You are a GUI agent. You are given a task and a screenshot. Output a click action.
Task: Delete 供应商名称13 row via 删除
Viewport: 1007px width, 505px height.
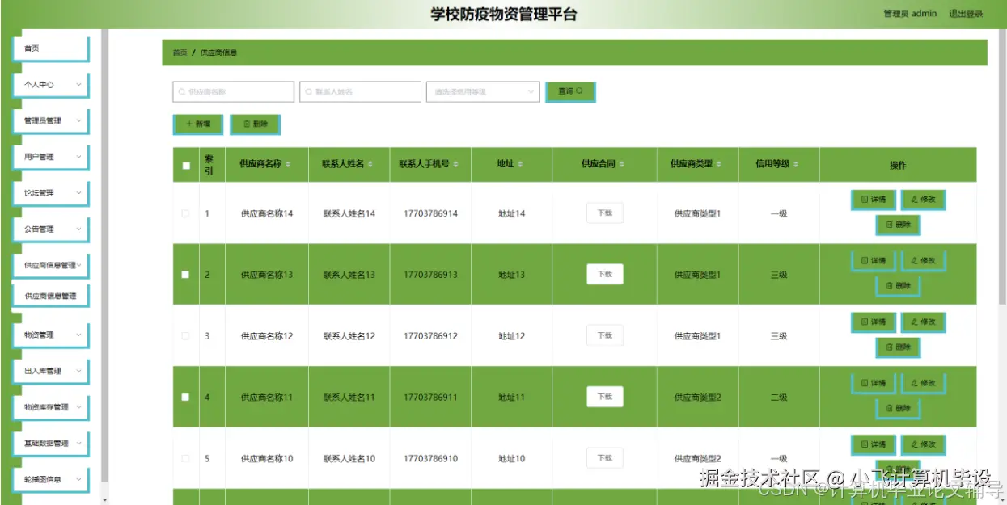[x=898, y=286]
